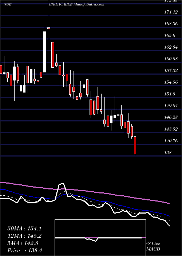Image resolution: width=182 pixels, height=256 pixels.
Task: Click the 143.52 price axis label
Action: pyautogui.click(x=171, y=129)
